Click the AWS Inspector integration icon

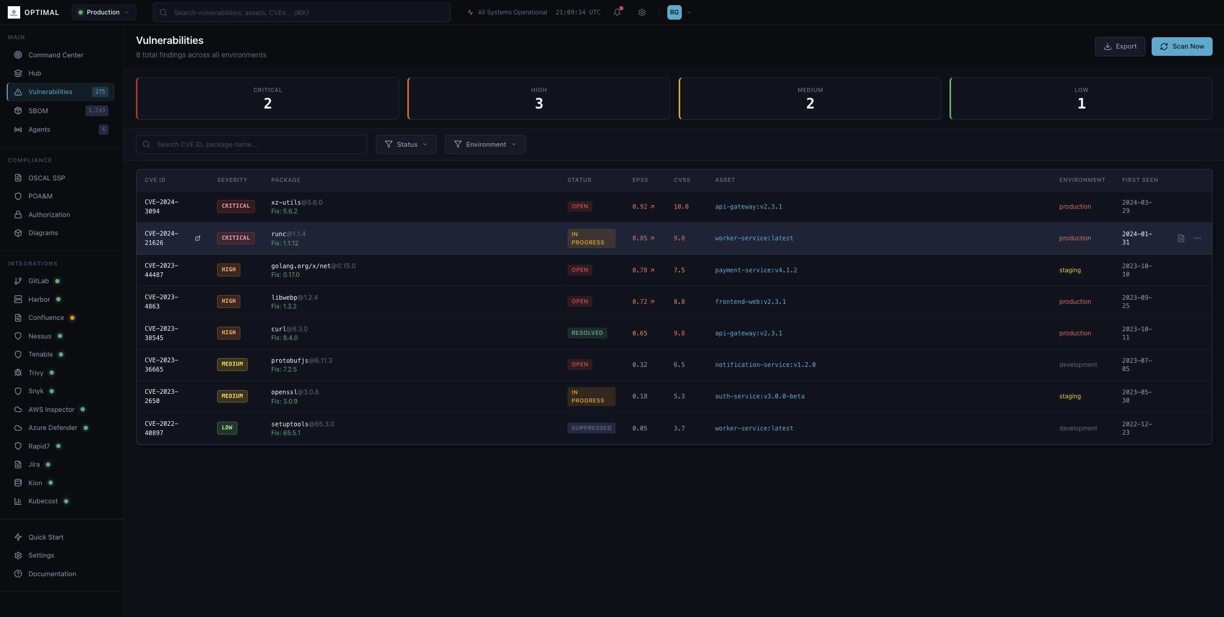click(x=19, y=409)
